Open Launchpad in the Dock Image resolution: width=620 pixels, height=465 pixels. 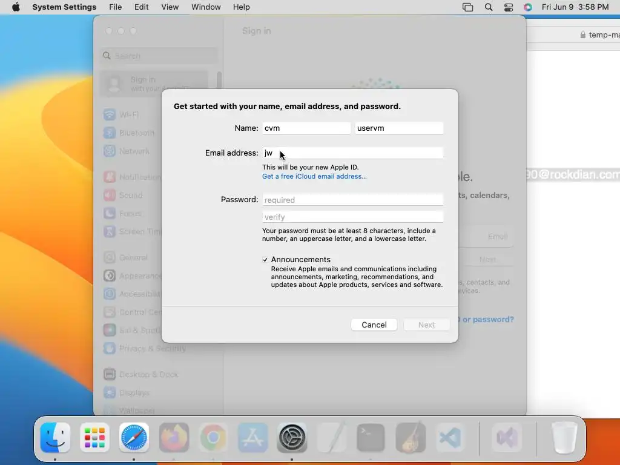pyautogui.click(x=94, y=438)
